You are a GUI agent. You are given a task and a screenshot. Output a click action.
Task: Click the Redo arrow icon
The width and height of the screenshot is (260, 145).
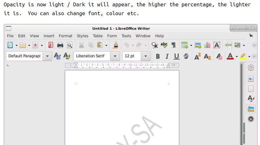pyautogui.click(x=139, y=45)
